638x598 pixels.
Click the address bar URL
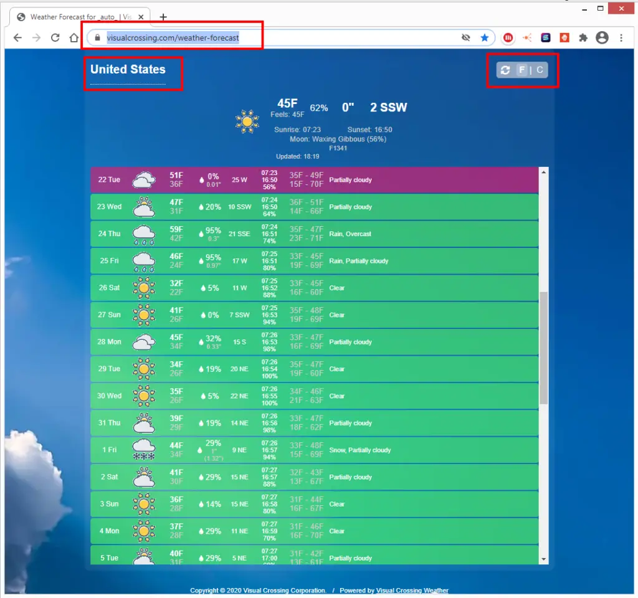click(173, 38)
